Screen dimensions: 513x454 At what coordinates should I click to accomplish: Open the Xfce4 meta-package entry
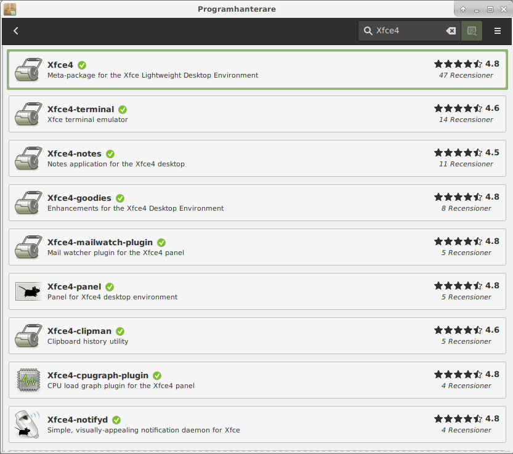tap(60, 65)
